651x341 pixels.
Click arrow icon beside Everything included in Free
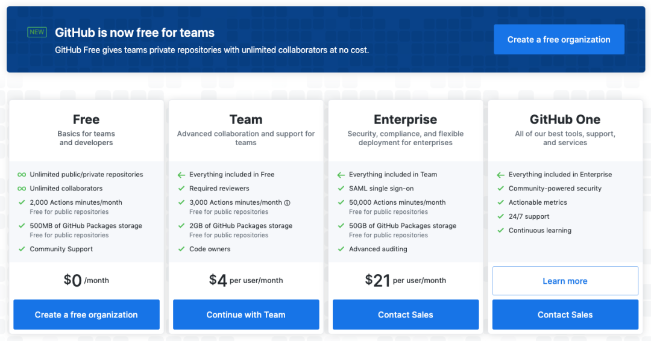pyautogui.click(x=181, y=175)
